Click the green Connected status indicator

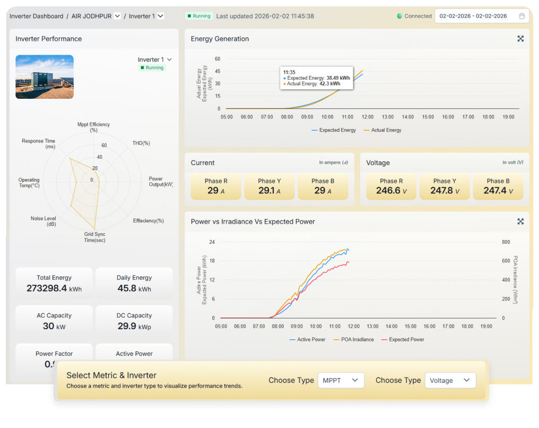[414, 16]
